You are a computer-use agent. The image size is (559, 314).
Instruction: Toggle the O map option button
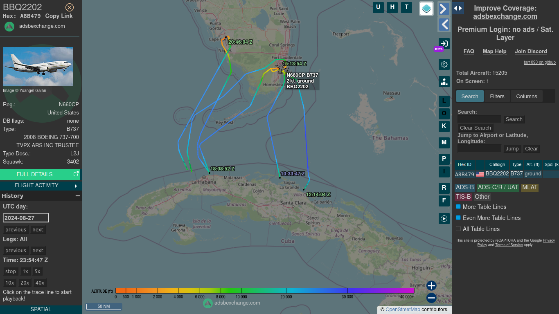(444, 114)
